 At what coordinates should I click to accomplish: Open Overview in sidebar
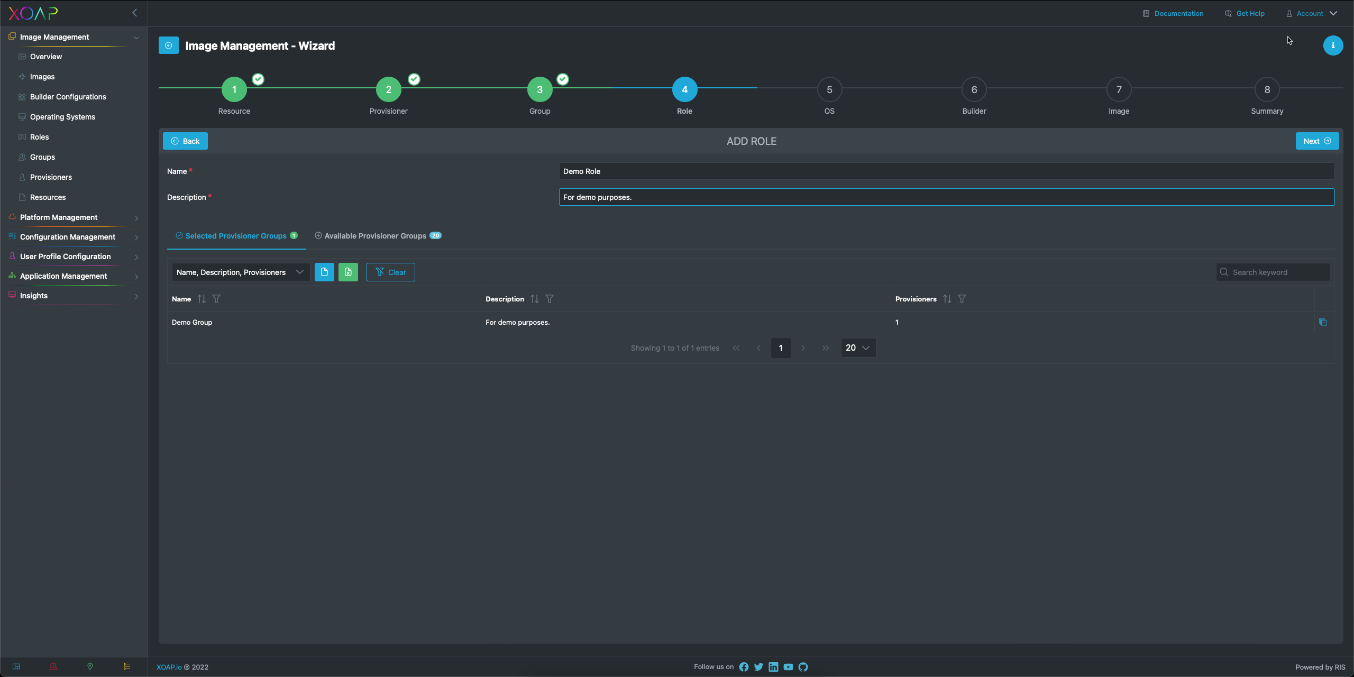[x=46, y=57]
